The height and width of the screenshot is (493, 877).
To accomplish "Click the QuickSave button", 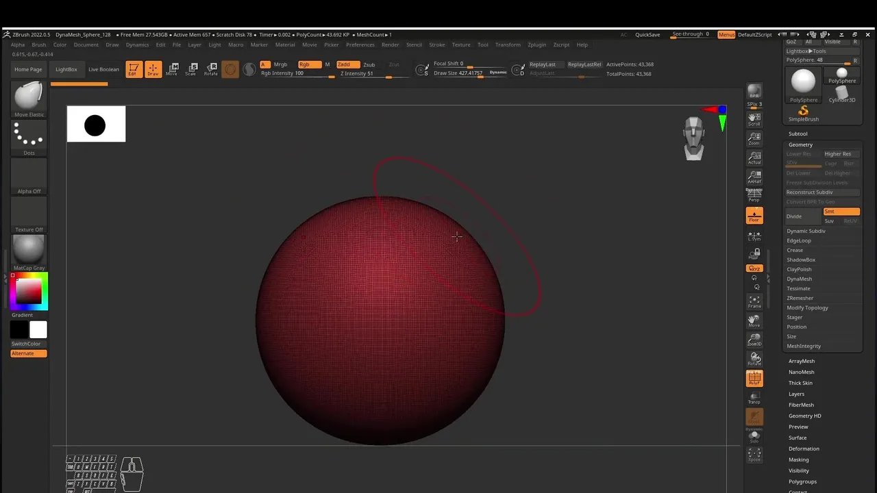I will pyautogui.click(x=647, y=34).
